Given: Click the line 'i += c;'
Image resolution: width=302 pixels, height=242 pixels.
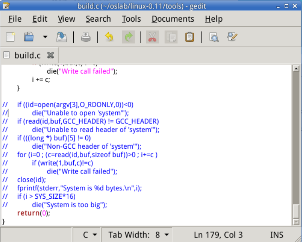Looking at the screenshot, I should (41, 79).
